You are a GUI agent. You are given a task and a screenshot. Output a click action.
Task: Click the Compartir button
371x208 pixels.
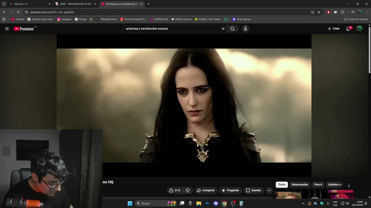206,190
